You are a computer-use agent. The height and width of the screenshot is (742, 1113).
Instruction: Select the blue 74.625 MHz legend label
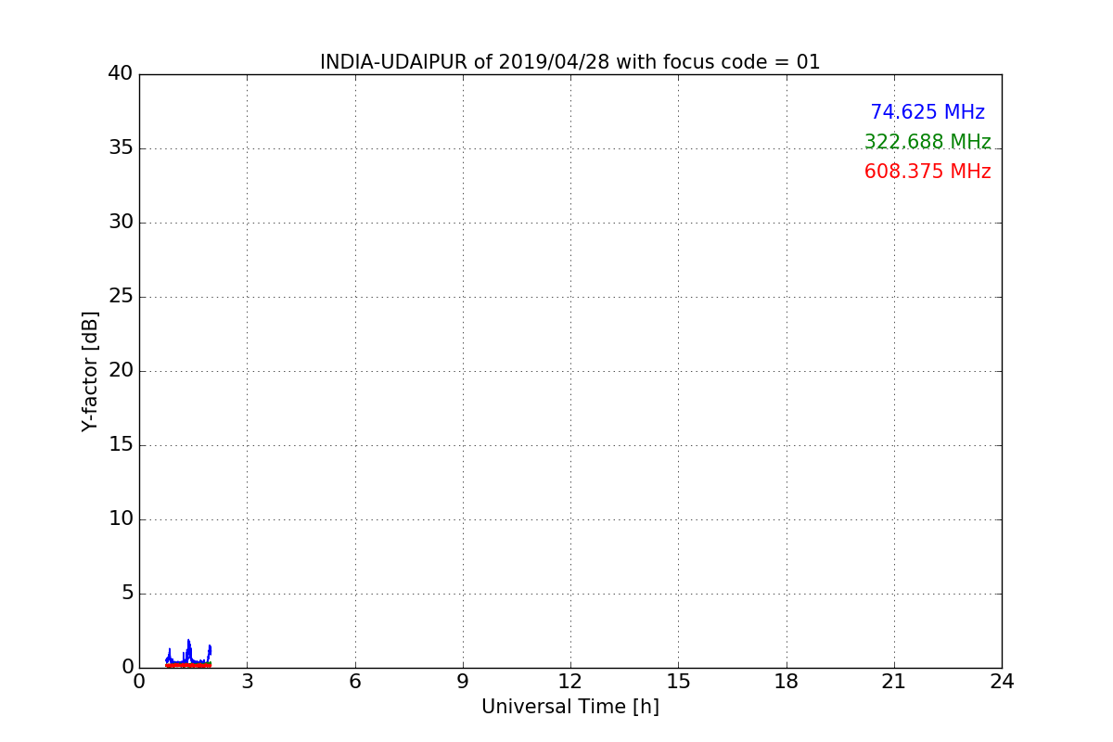(x=927, y=112)
